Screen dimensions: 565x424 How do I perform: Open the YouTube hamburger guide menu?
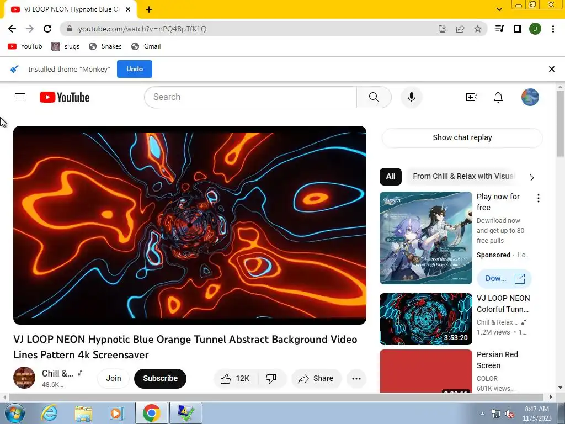[20, 97]
